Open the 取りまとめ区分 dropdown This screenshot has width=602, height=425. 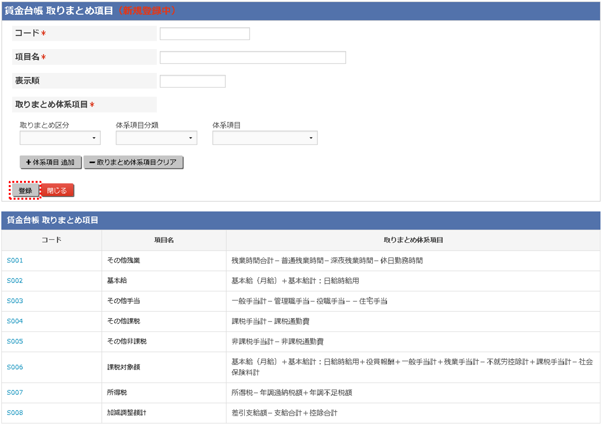click(60, 138)
